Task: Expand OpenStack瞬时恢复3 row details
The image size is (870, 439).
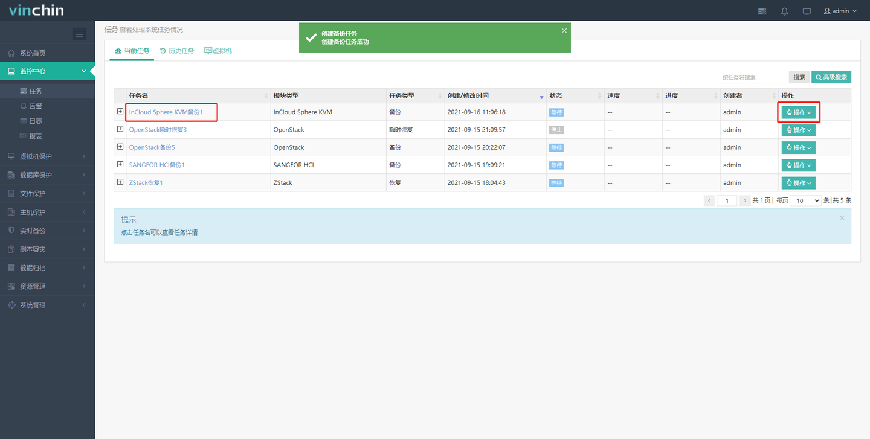Action: 120,129
